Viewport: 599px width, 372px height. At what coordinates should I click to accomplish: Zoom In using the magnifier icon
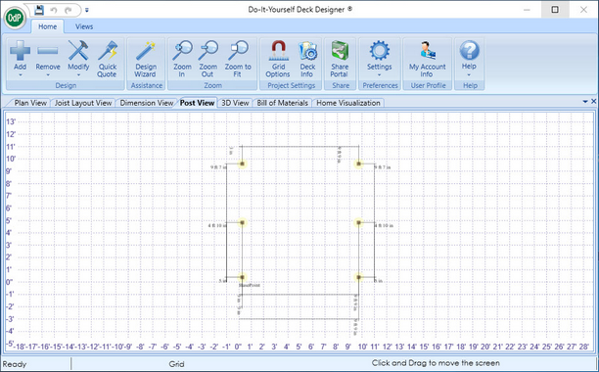[x=182, y=59]
